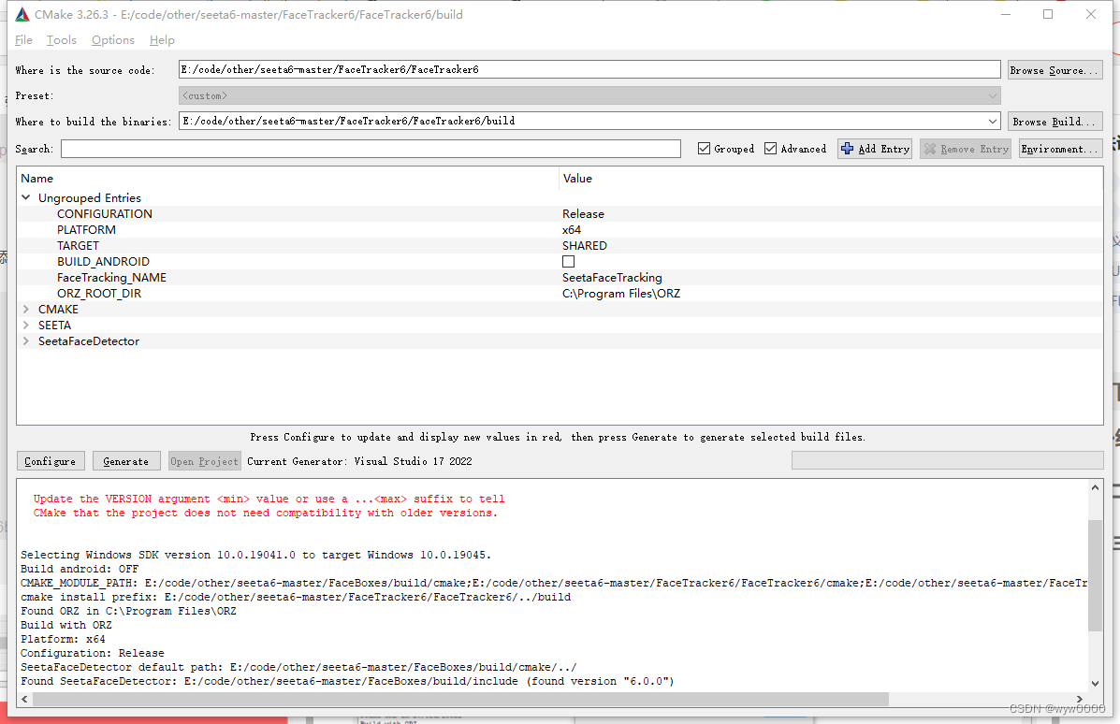Select the FaceTracking_NAME entry
Screen dimensions: 1120x724
[x=111, y=278]
